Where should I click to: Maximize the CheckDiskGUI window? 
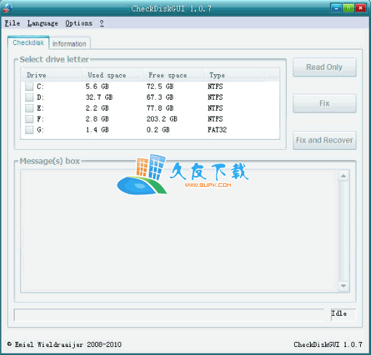click(x=348, y=8)
